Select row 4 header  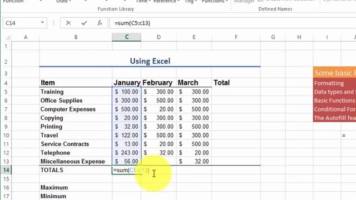tap(6, 83)
